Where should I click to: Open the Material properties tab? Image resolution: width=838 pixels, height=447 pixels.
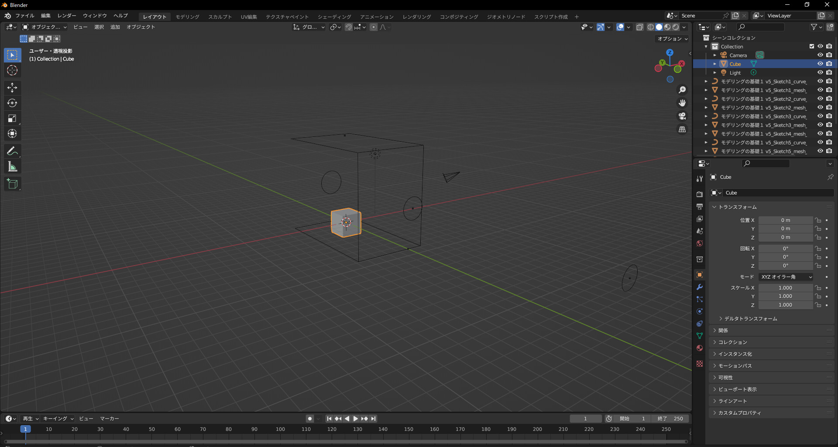pos(700,348)
